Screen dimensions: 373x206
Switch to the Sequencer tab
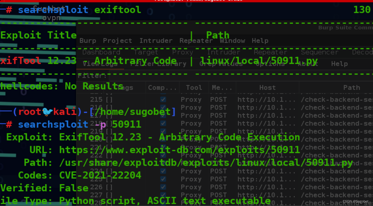pyautogui.click(x=320, y=52)
